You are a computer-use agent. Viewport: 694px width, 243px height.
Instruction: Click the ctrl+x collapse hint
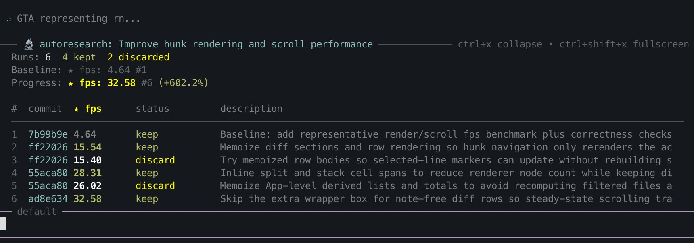(x=500, y=44)
